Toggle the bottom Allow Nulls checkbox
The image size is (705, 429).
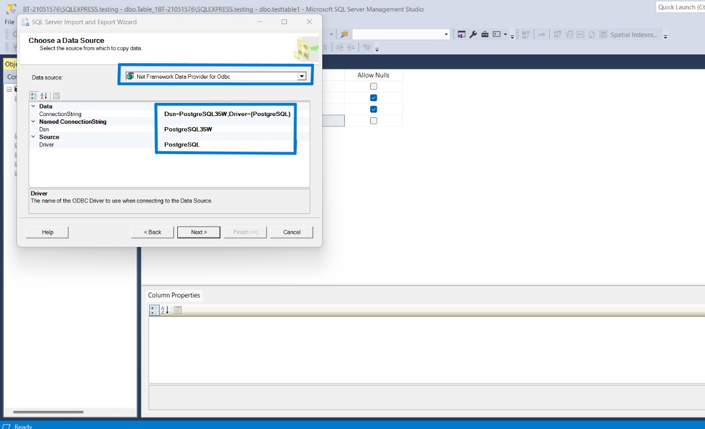tap(373, 121)
